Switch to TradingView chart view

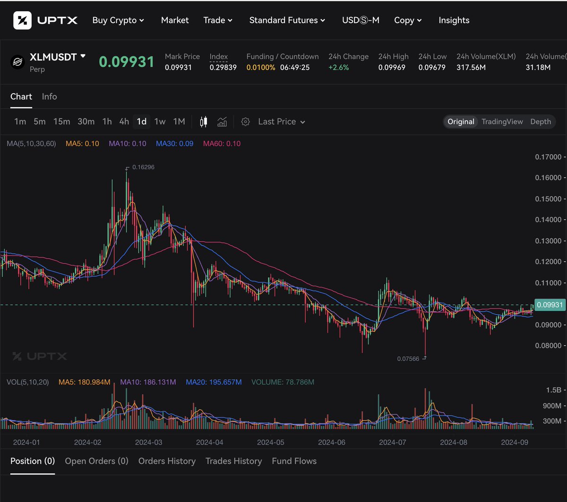[502, 122]
